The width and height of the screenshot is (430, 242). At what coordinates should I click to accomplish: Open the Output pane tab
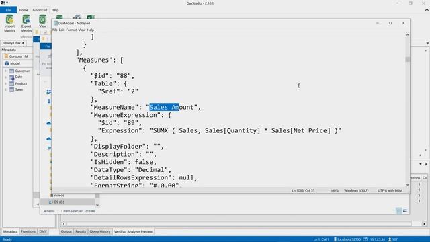tap(66, 231)
